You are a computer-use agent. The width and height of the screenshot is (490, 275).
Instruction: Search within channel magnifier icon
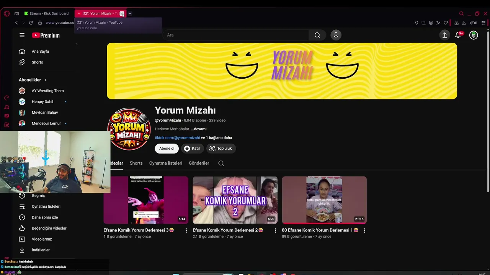pyautogui.click(x=221, y=163)
